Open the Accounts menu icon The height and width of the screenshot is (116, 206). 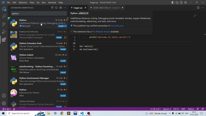pyautogui.click(x=4, y=96)
